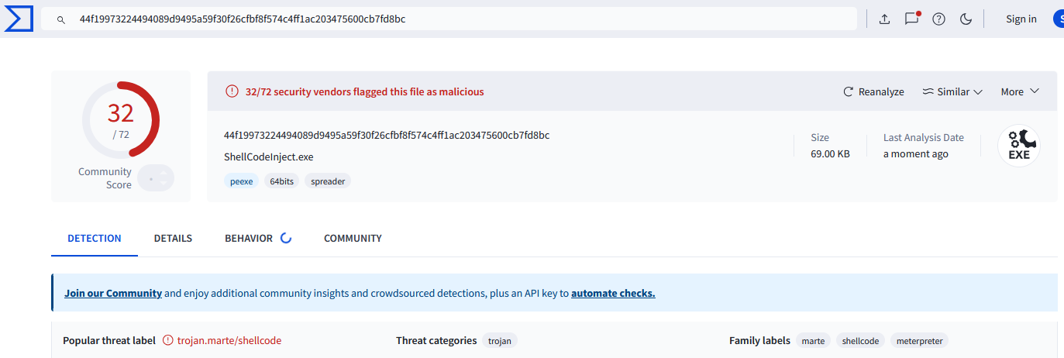Click the search magnifier icon
Viewport: 1064px width, 358px height.
(x=61, y=19)
